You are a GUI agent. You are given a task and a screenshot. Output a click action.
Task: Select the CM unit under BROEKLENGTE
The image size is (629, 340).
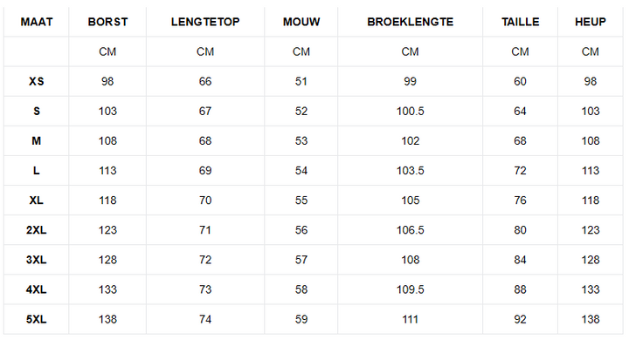(x=410, y=51)
